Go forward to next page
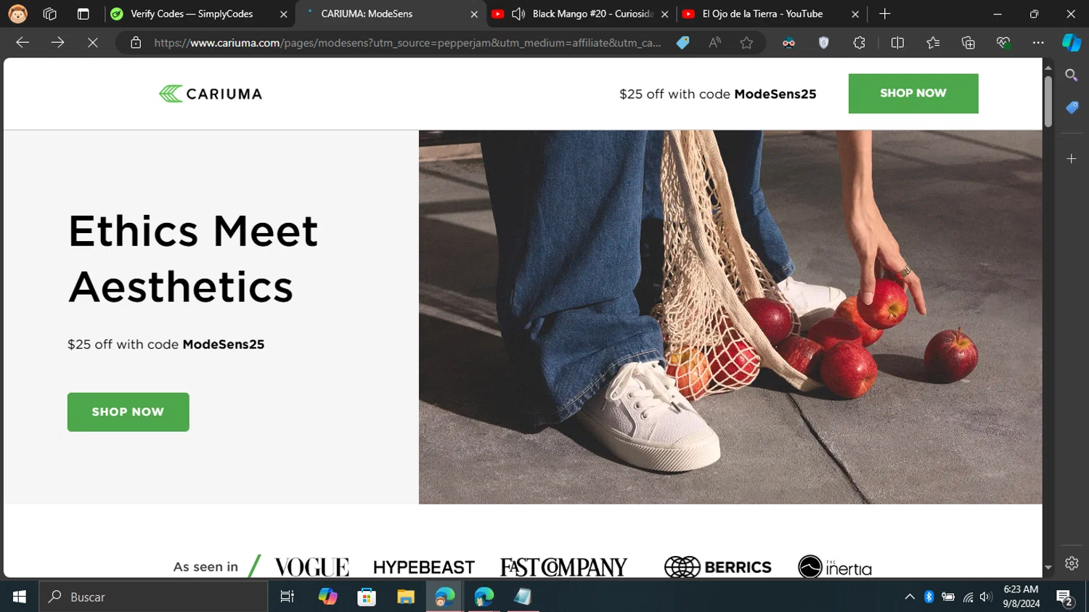Viewport: 1089px width, 612px height. point(57,43)
